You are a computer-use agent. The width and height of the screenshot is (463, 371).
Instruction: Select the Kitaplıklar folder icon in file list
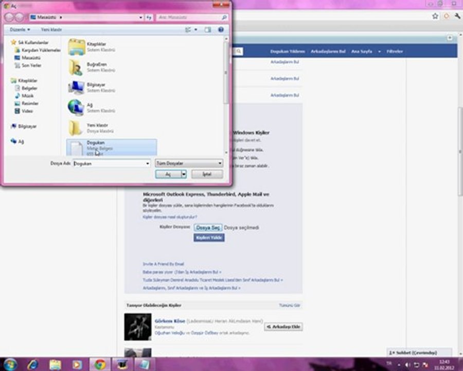point(77,47)
